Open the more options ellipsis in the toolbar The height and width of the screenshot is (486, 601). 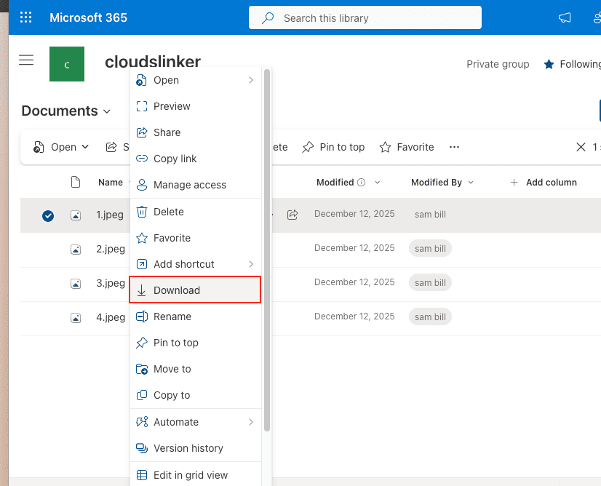454,147
